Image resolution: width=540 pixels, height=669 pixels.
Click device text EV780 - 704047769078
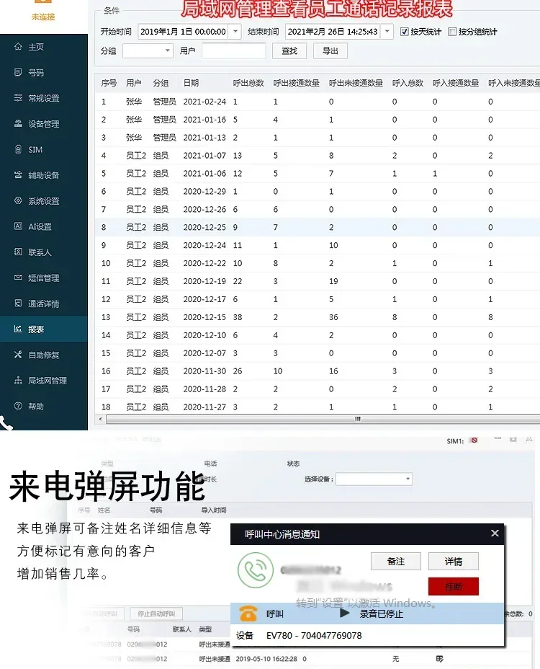[x=314, y=635]
